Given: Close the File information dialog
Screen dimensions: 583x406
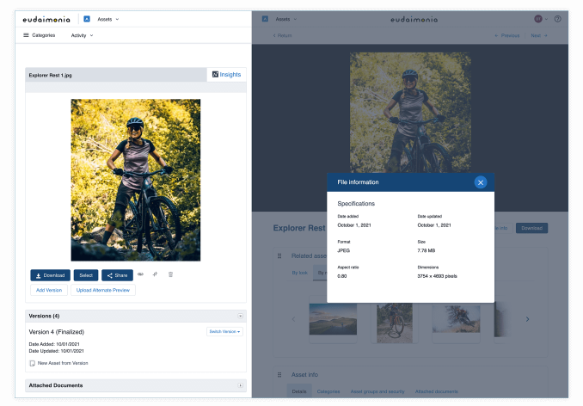Looking at the screenshot, I should click(481, 182).
